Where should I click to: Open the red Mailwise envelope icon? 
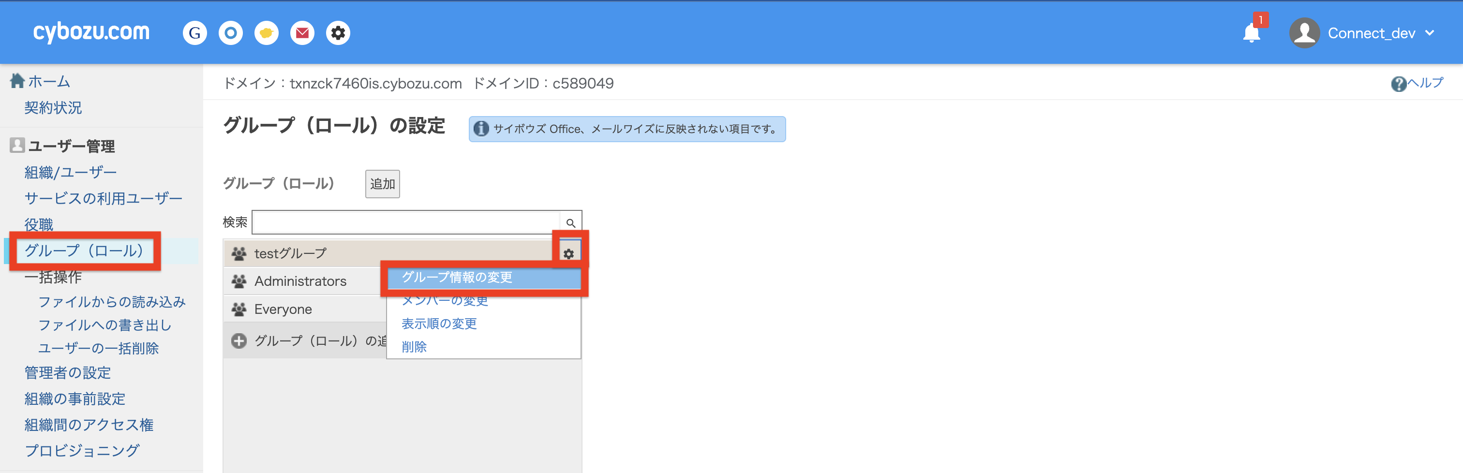[x=302, y=33]
